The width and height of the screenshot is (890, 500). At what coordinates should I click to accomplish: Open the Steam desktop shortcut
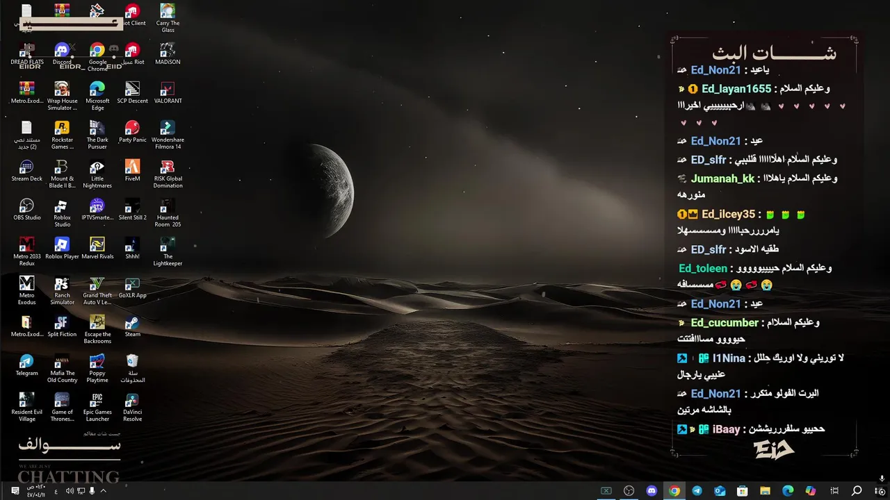click(132, 326)
